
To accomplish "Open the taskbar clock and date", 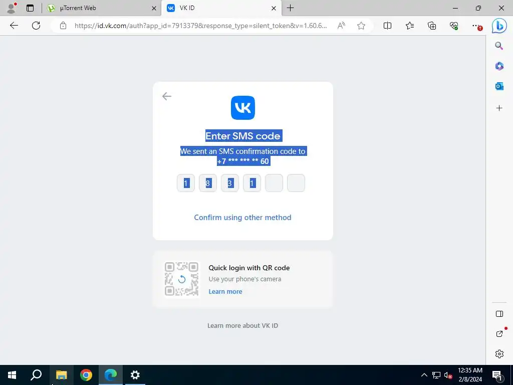I will [470, 375].
